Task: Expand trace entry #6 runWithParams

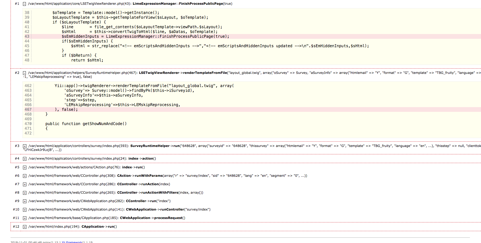Action: 25,176
